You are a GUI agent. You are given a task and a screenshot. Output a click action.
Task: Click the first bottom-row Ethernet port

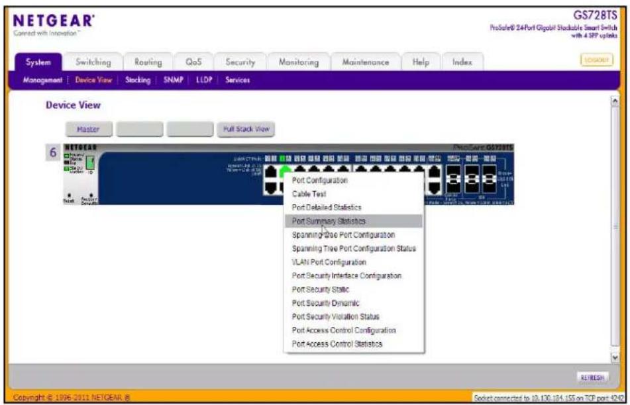coord(271,188)
